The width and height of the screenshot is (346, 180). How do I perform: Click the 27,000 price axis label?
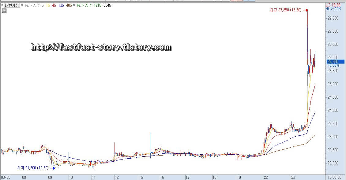[x=333, y=31]
